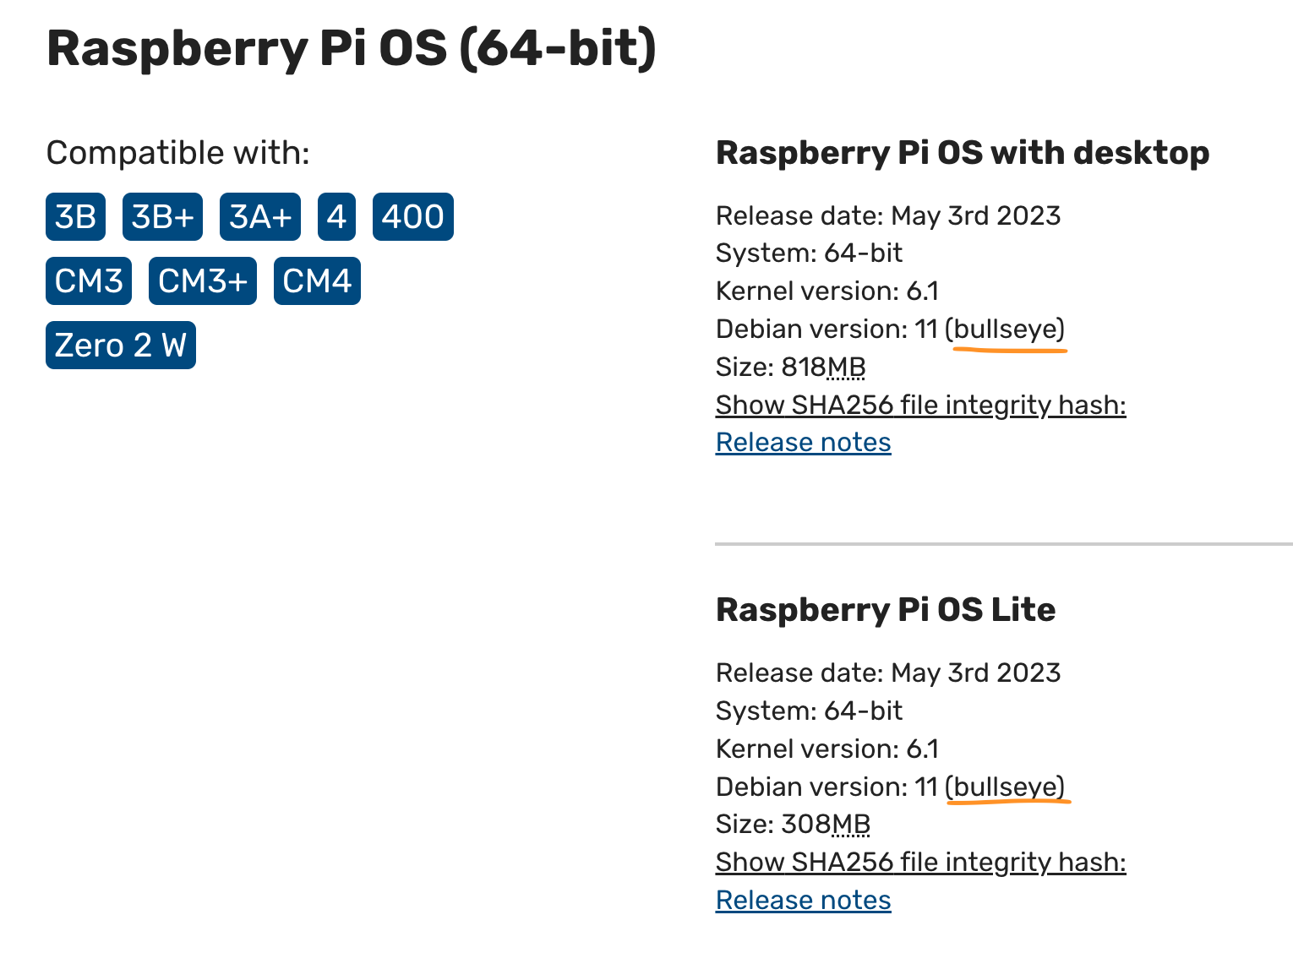This screenshot has height=953, width=1293.
Task: Select the CM4 compatibility badge
Action: point(317,281)
